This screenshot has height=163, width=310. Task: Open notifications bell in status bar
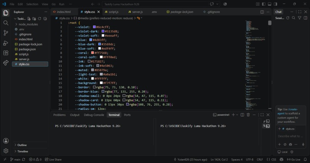pyautogui.click(x=305, y=160)
